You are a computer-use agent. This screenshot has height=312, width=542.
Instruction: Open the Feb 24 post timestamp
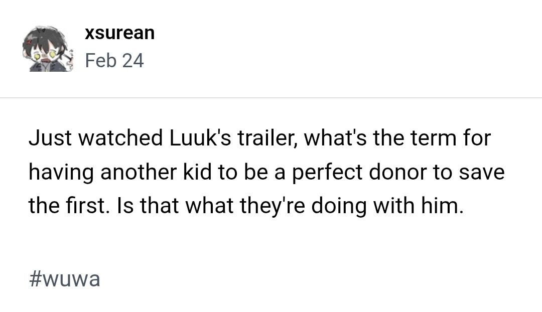pos(114,61)
